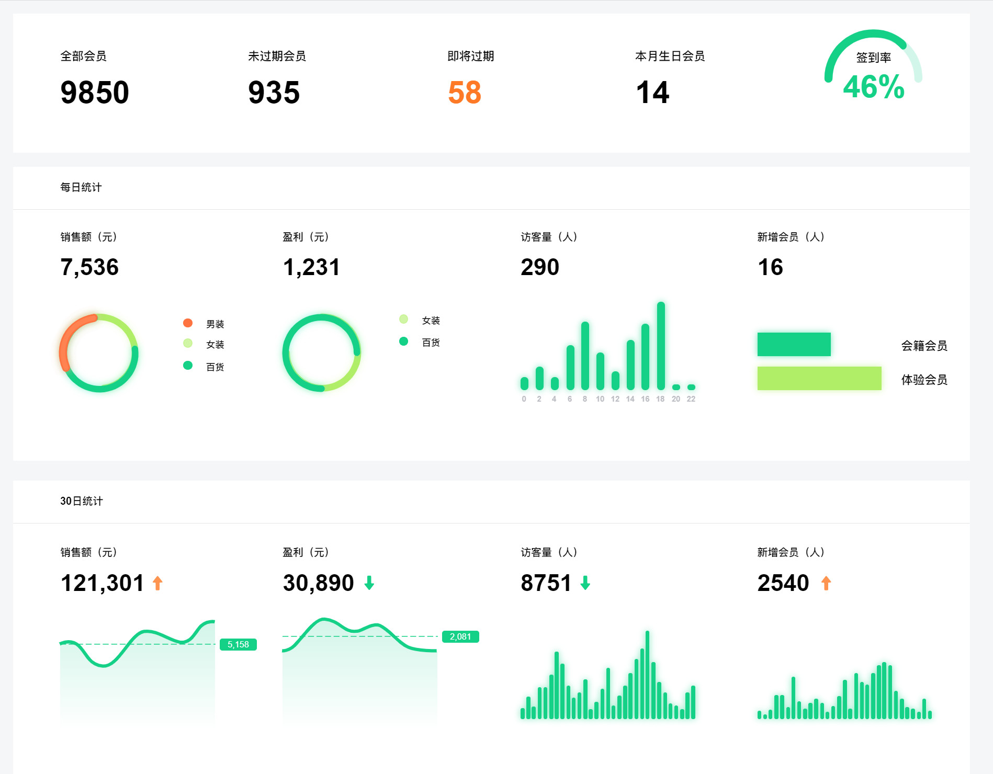This screenshot has height=774, width=993.
Task: Click the 全部会员 value 9850
Action: (x=95, y=93)
